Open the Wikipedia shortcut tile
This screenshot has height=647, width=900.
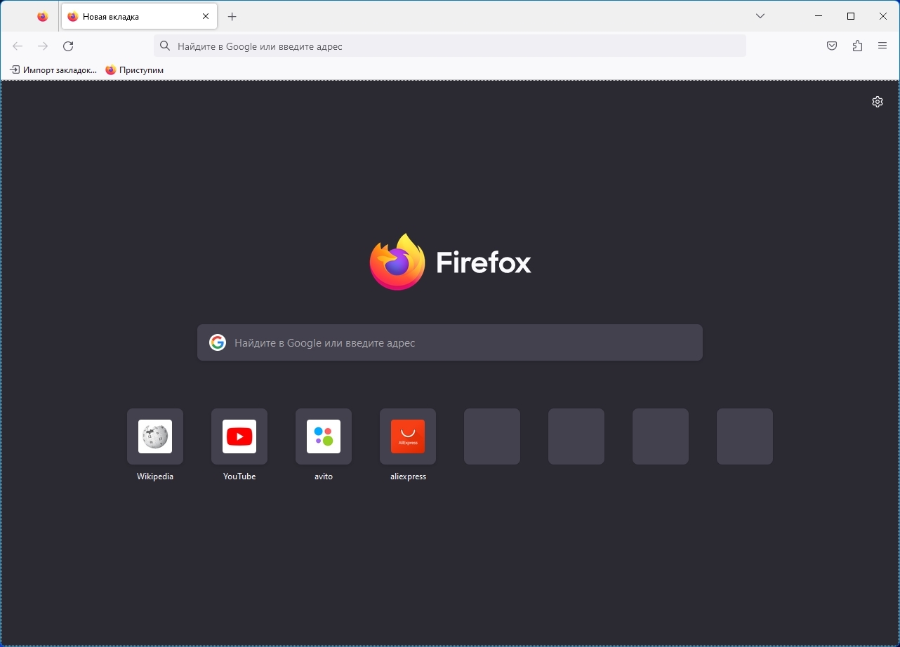[x=155, y=436]
